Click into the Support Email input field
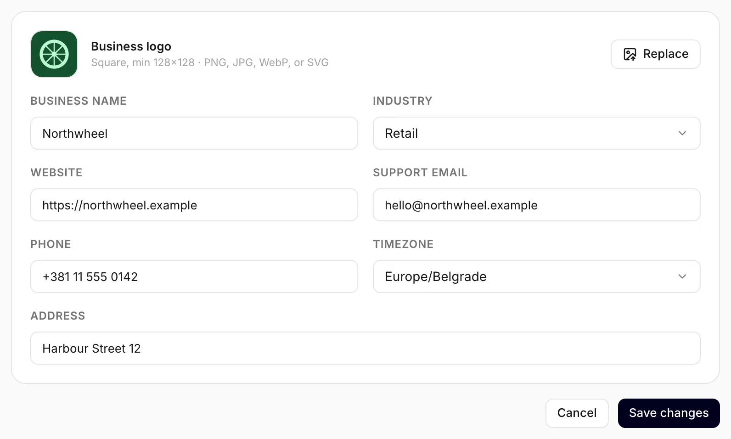 pyautogui.click(x=536, y=205)
